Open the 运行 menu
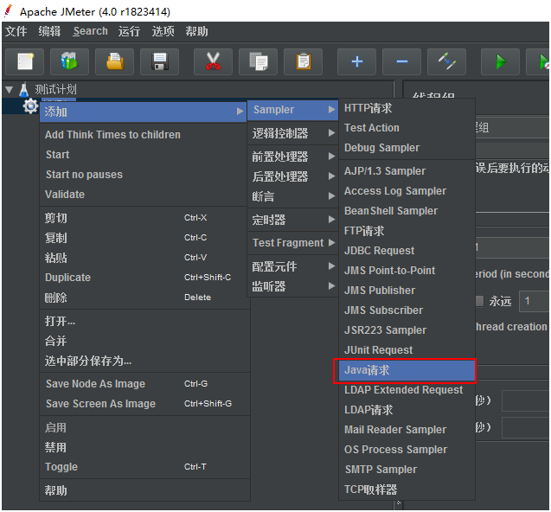Viewport: 551px width, 512px height. click(129, 32)
